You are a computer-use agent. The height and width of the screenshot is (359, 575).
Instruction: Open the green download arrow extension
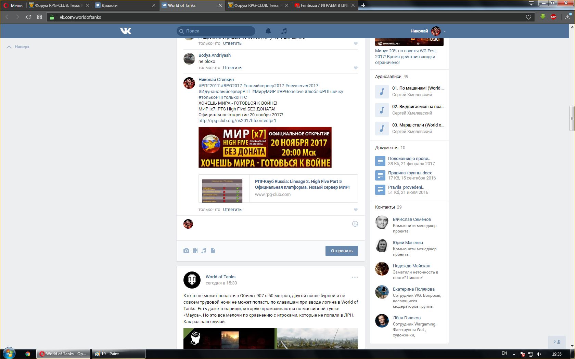[542, 17]
